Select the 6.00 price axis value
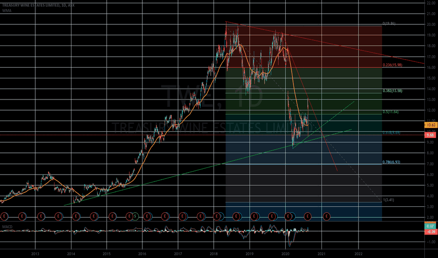 pos(431,175)
